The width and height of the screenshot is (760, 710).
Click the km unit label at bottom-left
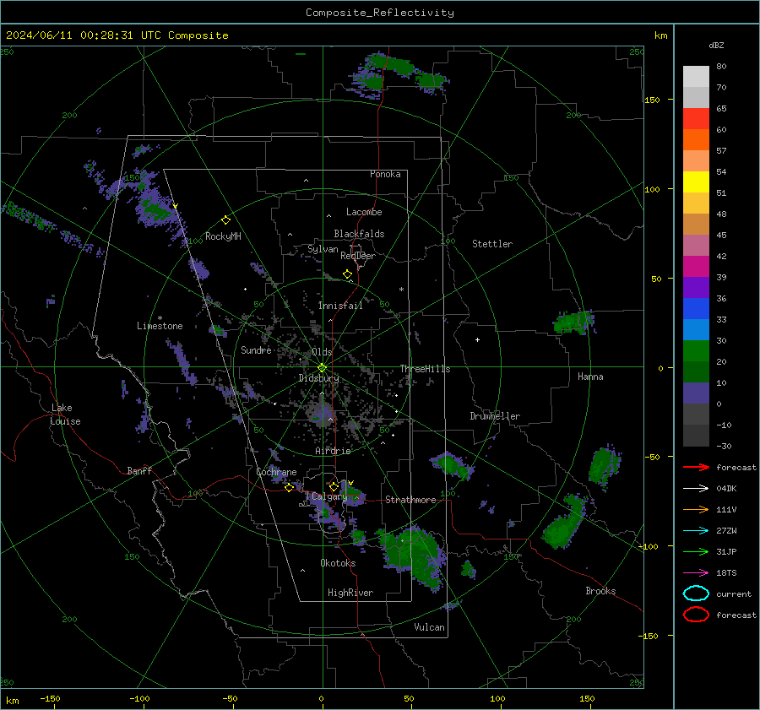12,701
